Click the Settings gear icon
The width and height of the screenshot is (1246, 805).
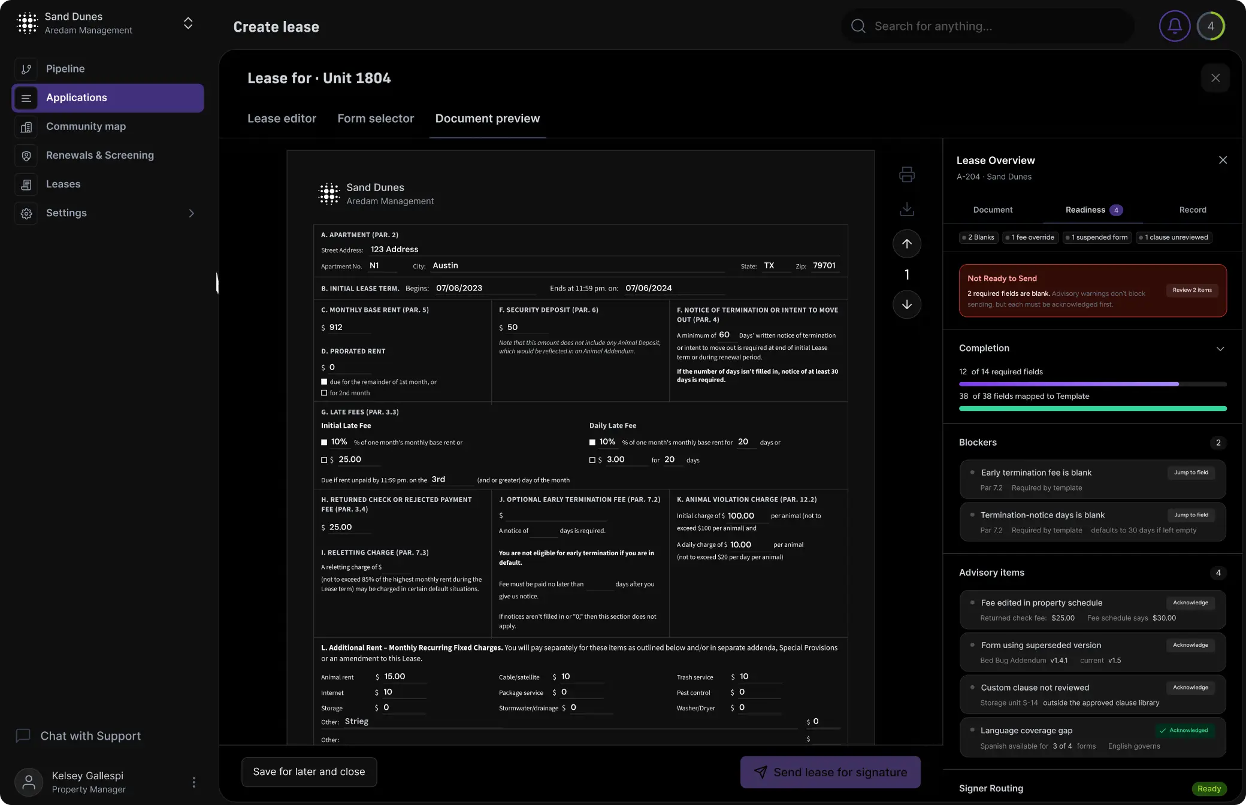pos(26,213)
